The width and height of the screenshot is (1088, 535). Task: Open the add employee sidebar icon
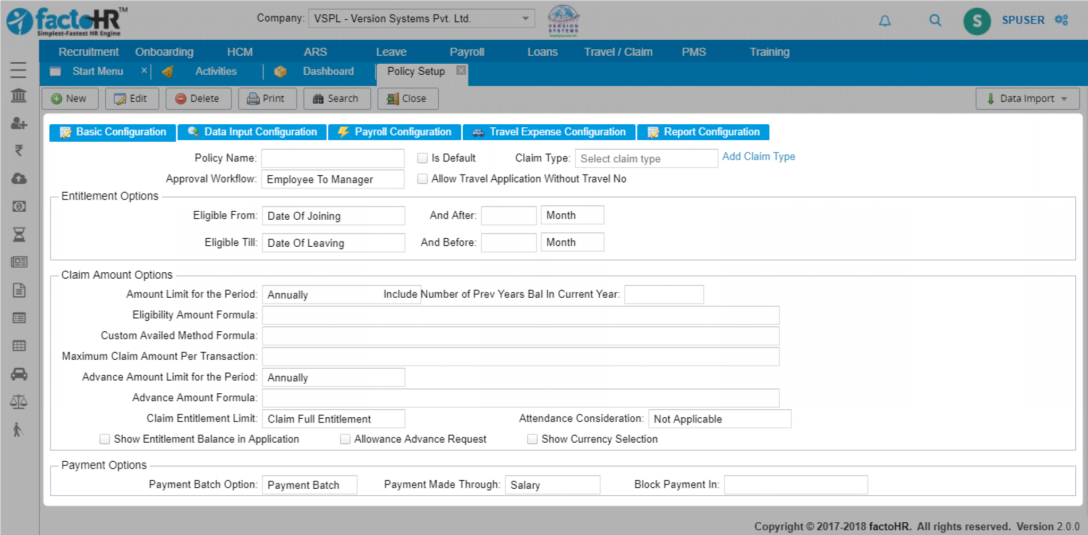(20, 124)
